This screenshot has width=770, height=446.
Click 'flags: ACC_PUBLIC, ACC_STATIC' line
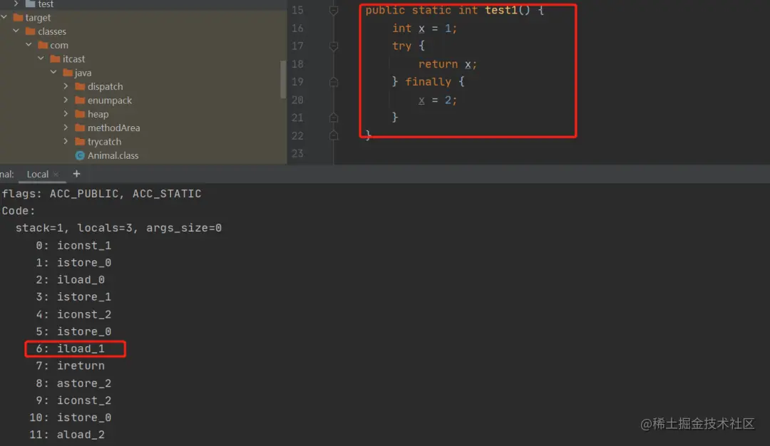(102, 194)
